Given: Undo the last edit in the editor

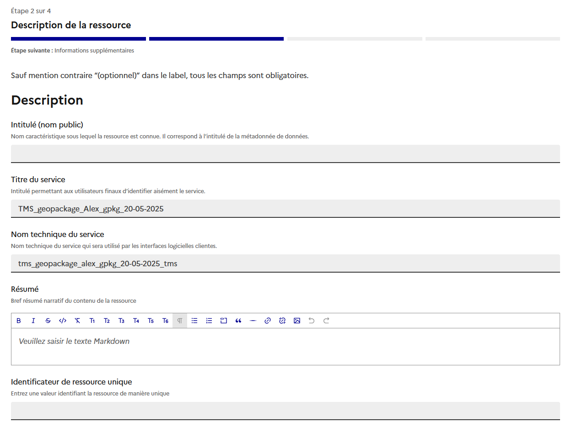Looking at the screenshot, I should [x=311, y=321].
